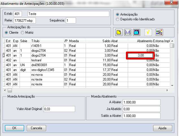Click the Ja Abatido field
Viewport: 179px width, 136px height.
tap(141, 109)
